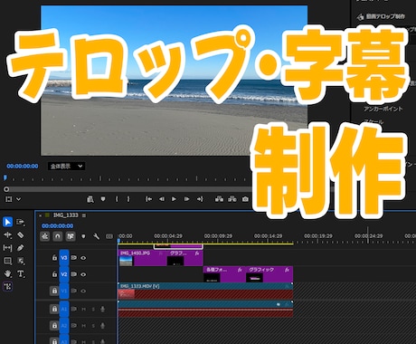Click the timeline playhead on ruler
The width and height of the screenshot is (416, 344).
118,241
